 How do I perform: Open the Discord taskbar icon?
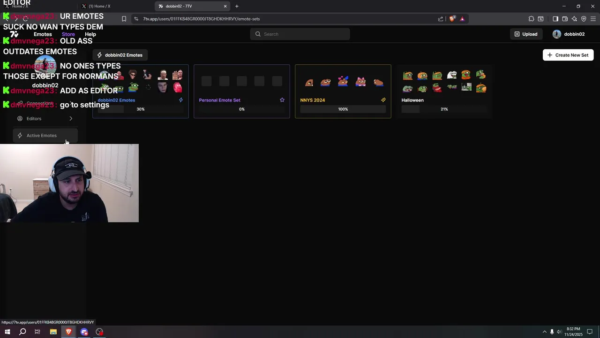click(x=84, y=332)
